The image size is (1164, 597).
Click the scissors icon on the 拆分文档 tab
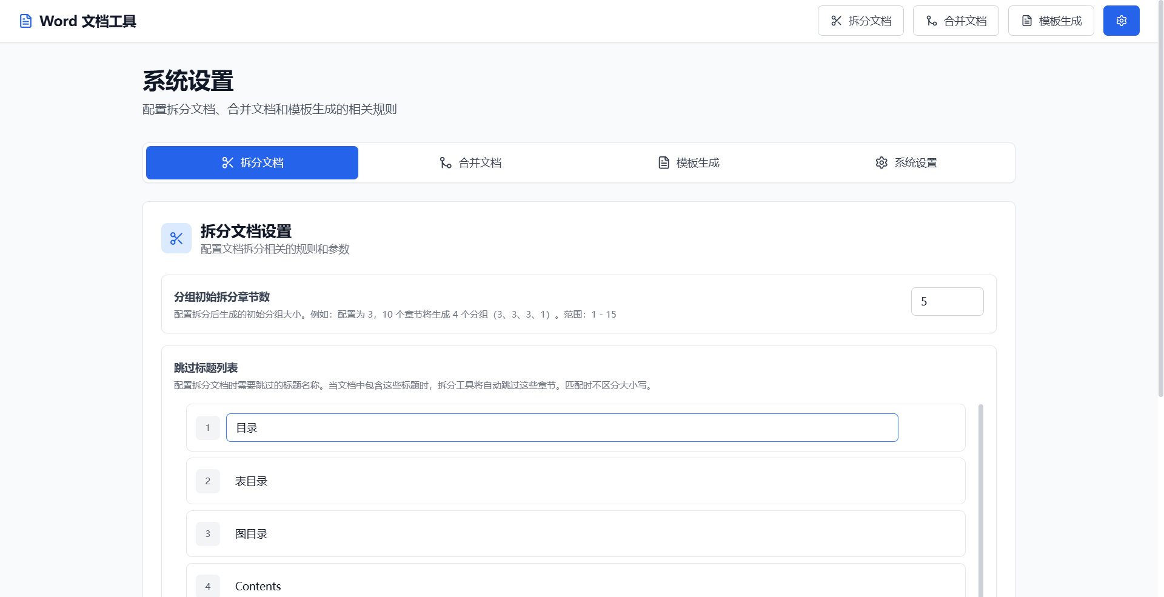228,162
